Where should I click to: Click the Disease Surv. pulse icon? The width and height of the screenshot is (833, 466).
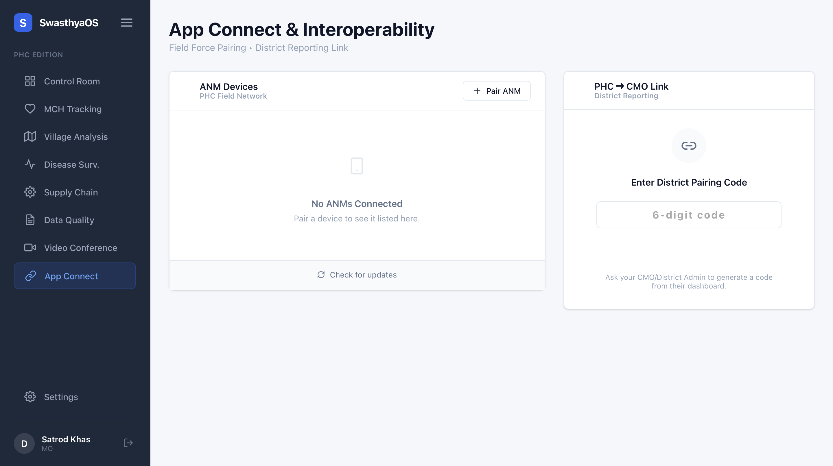(x=30, y=164)
